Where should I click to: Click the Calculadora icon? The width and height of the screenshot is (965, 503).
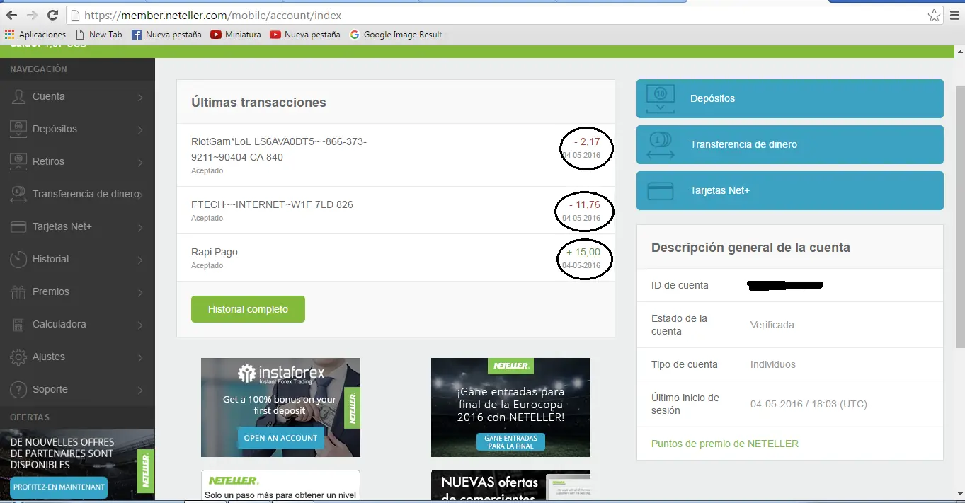click(18, 324)
